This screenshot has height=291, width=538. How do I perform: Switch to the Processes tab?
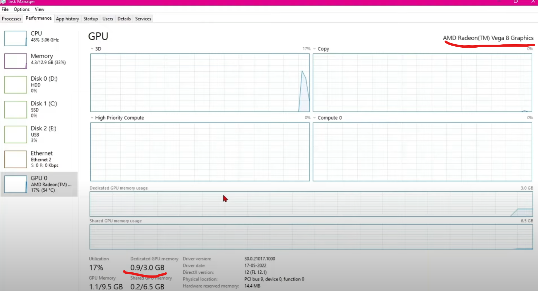[12, 19]
